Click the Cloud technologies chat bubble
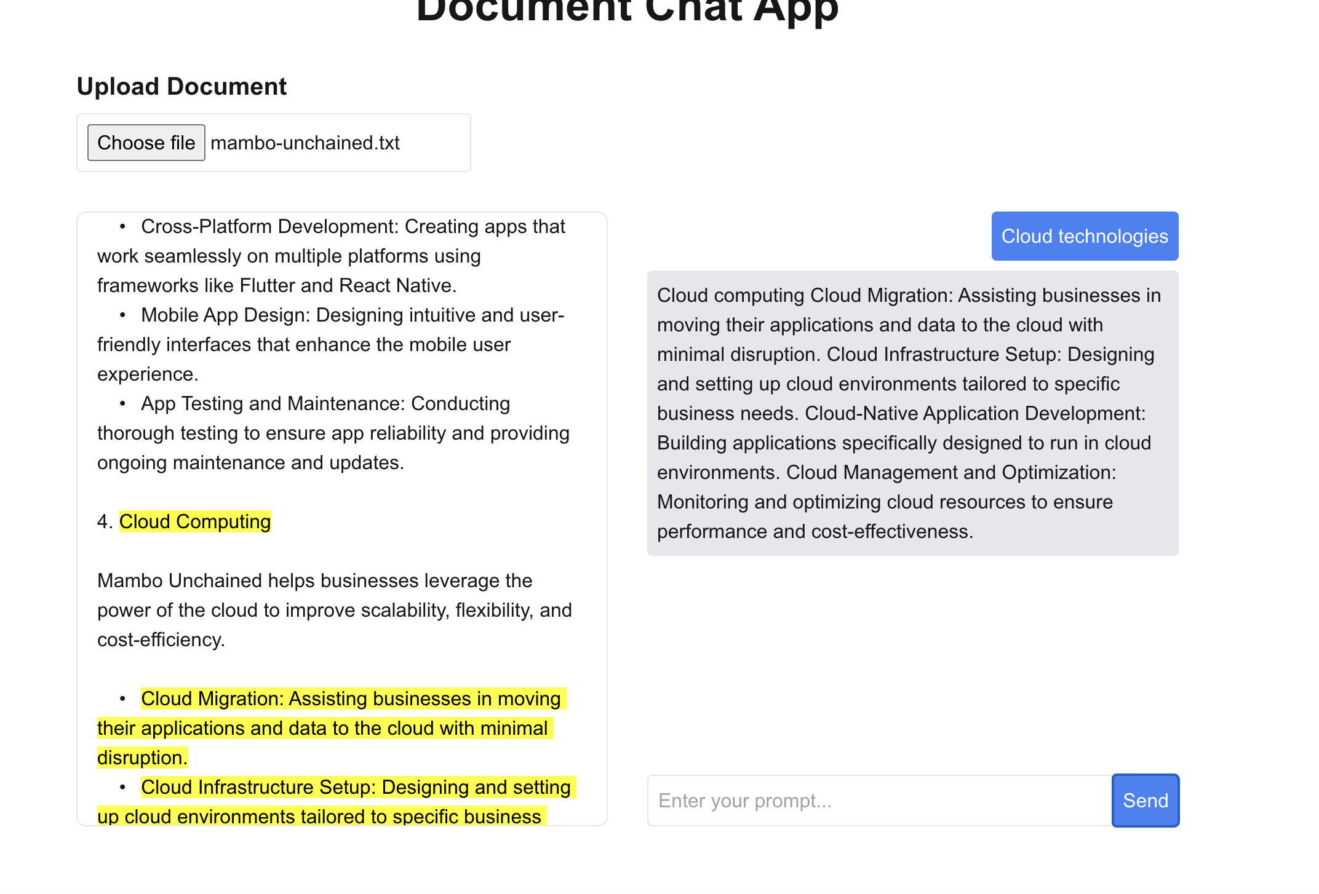Viewport: 1319px width, 894px height. click(x=1084, y=236)
